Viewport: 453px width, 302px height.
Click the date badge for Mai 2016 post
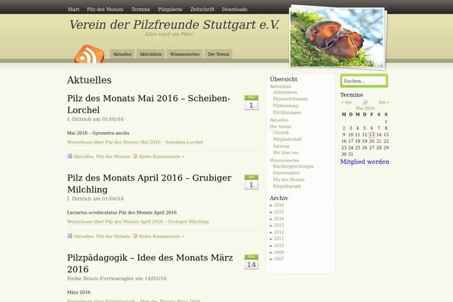pos(251,103)
